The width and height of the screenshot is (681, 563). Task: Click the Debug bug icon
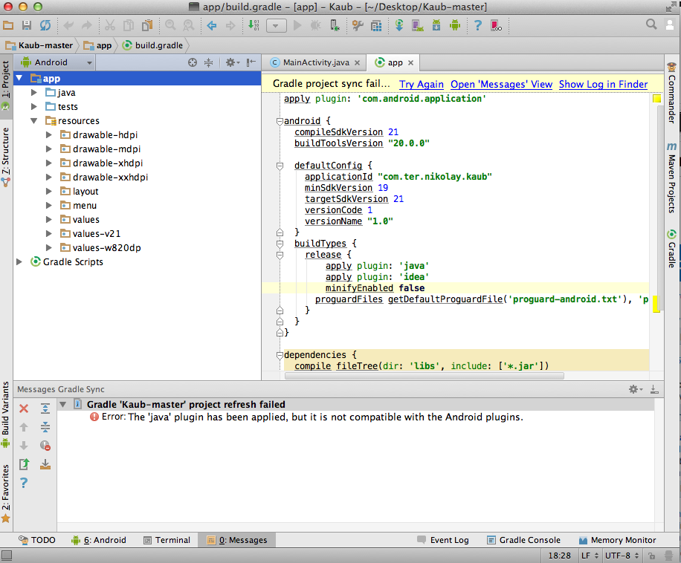[x=316, y=25]
